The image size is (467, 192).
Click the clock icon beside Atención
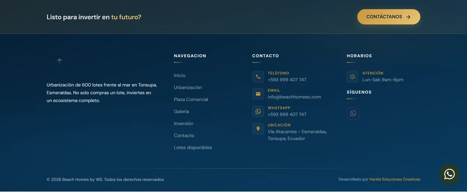point(353,77)
